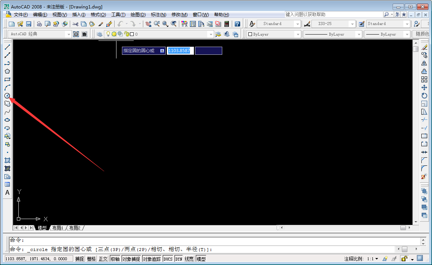The height and width of the screenshot is (265, 432).
Task: Click the dynamic input X value 1103.8587
Action: click(179, 51)
